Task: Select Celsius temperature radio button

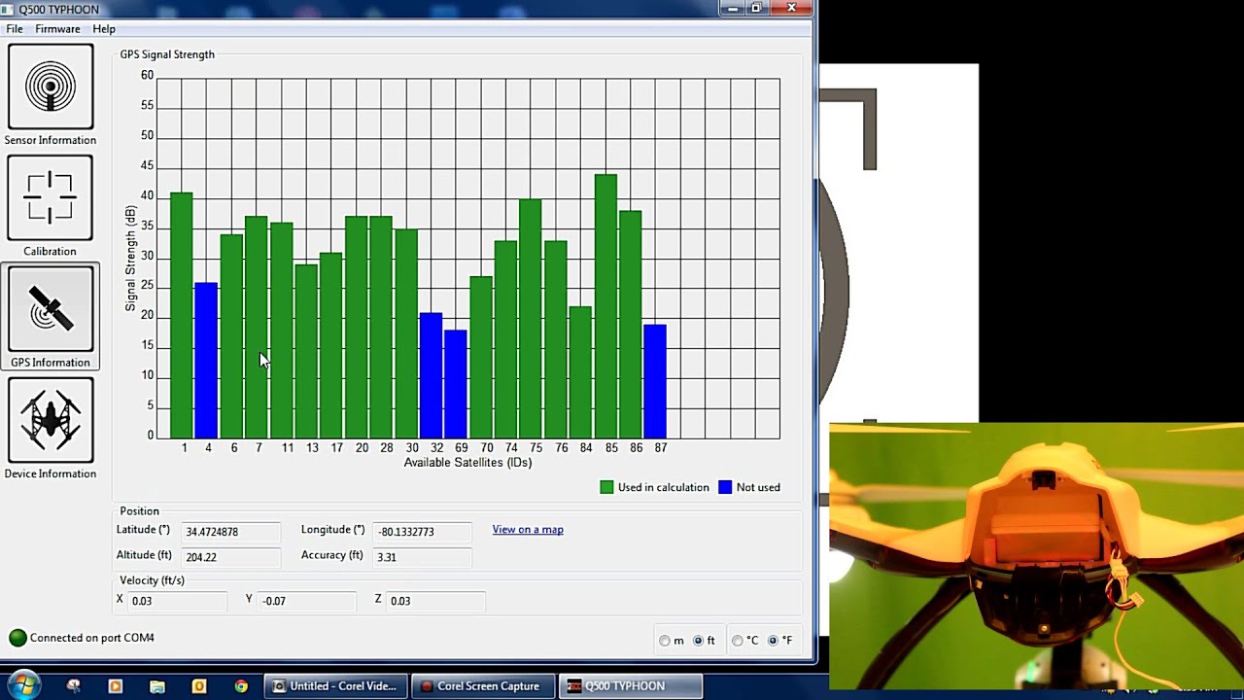Action: 738,641
